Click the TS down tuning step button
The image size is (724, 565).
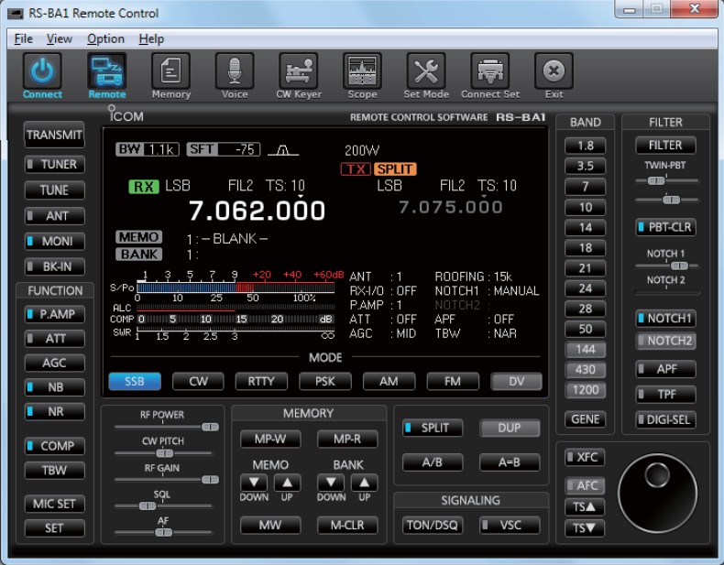(x=585, y=527)
